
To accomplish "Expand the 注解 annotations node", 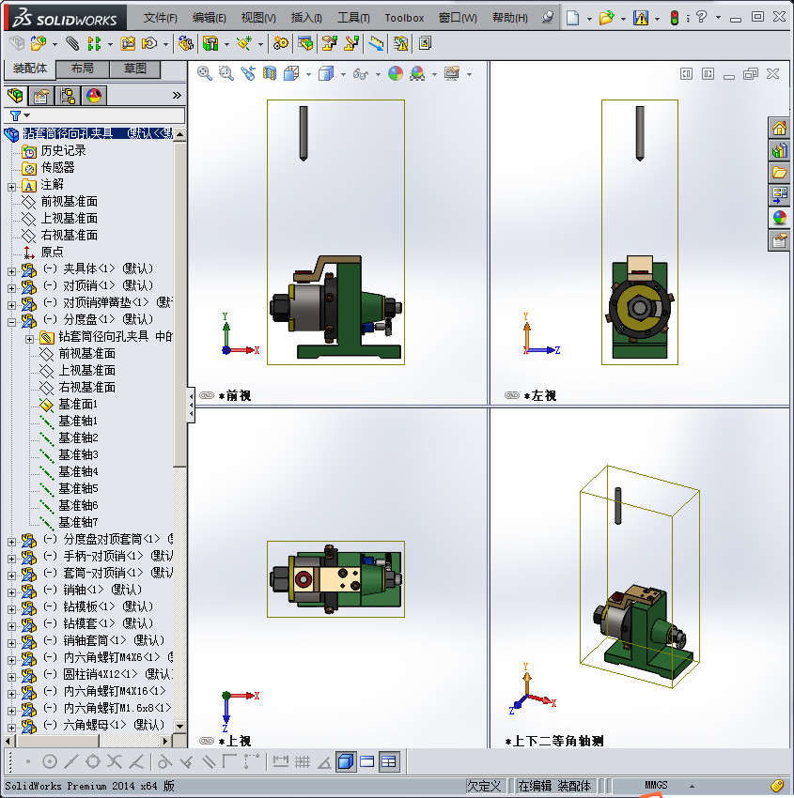I will point(11,187).
